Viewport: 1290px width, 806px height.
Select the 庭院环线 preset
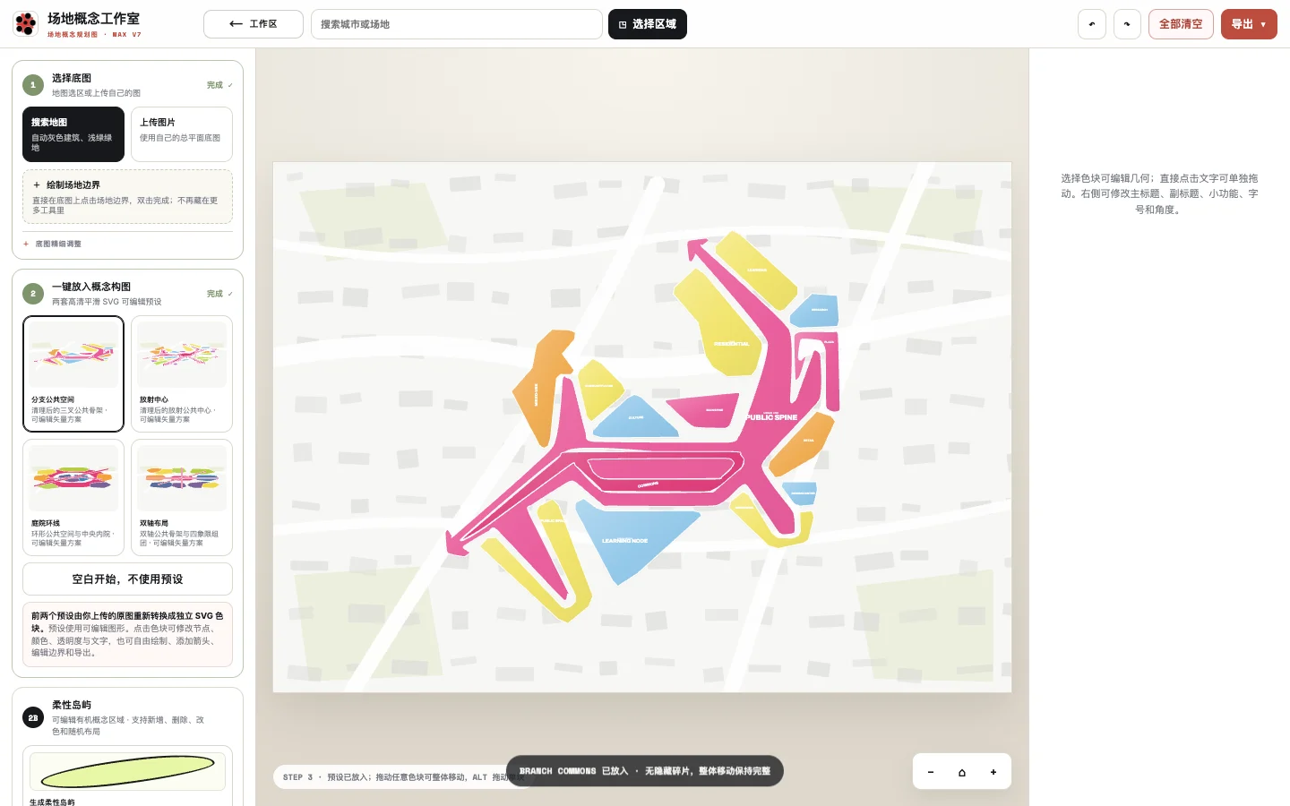73,497
